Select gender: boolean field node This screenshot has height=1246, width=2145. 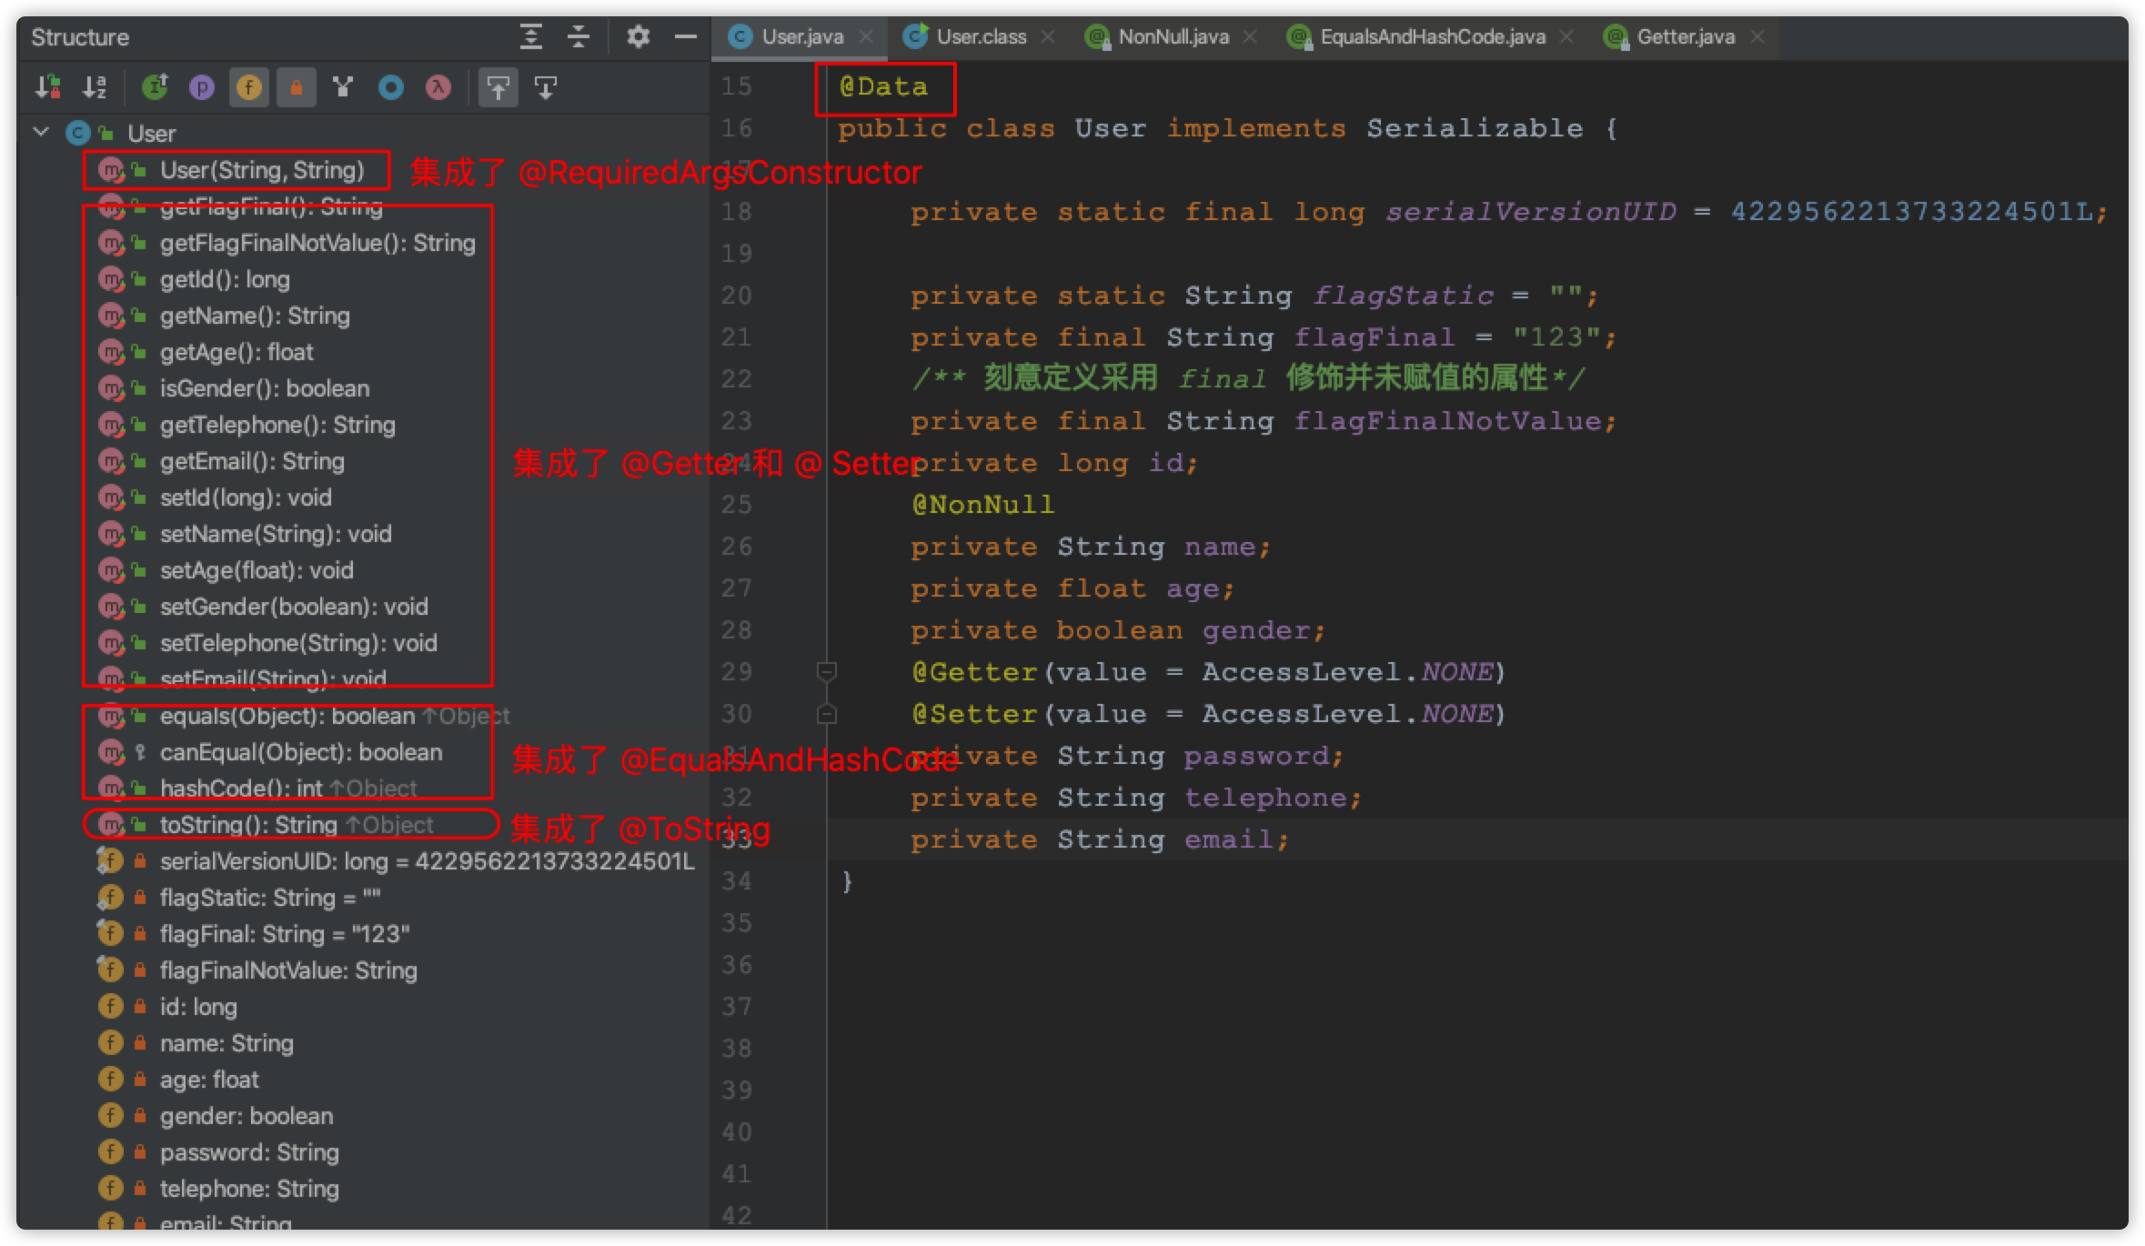point(247,1116)
